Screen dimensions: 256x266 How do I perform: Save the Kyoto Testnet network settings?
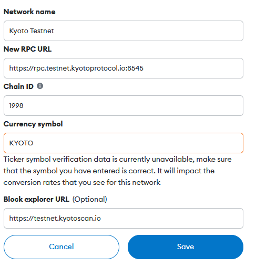(186, 247)
